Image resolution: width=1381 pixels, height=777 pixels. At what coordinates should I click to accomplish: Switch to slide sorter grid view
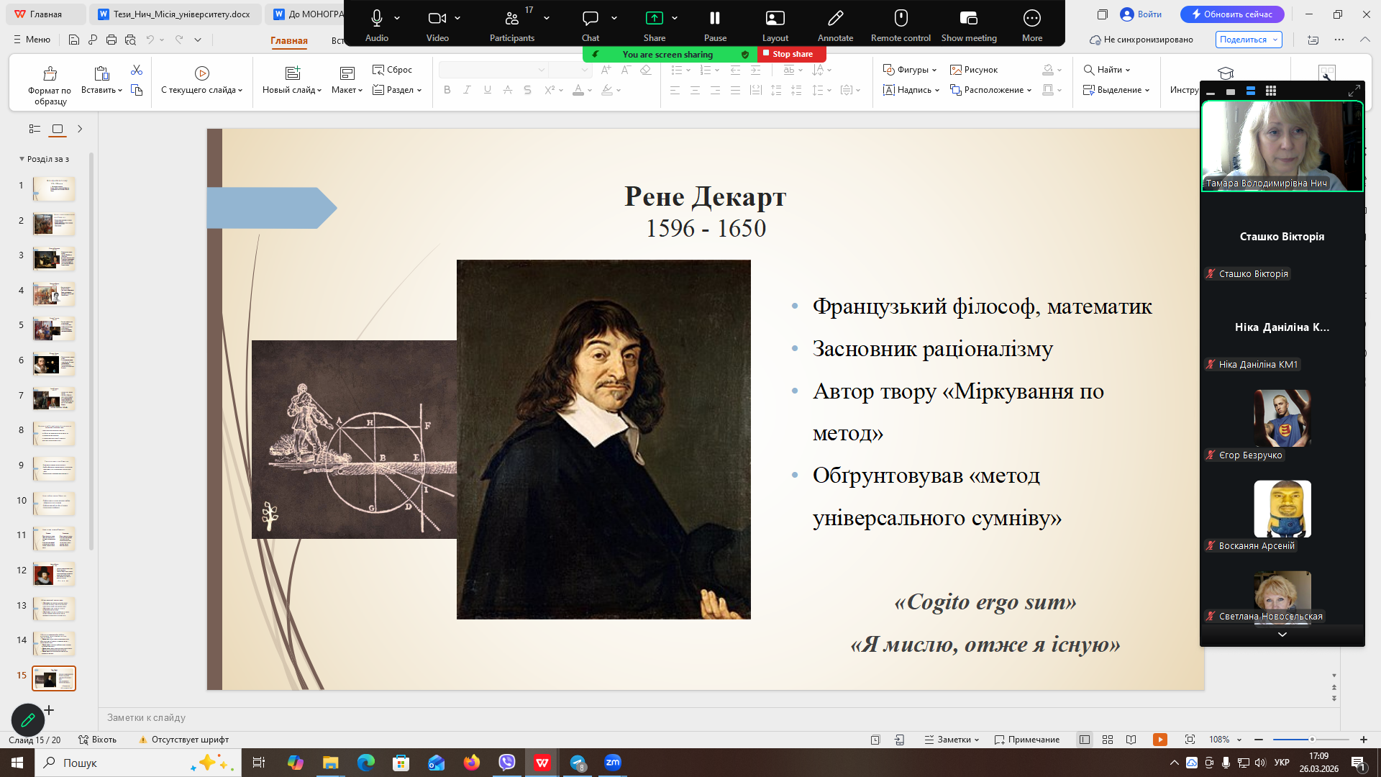coord(1108,740)
